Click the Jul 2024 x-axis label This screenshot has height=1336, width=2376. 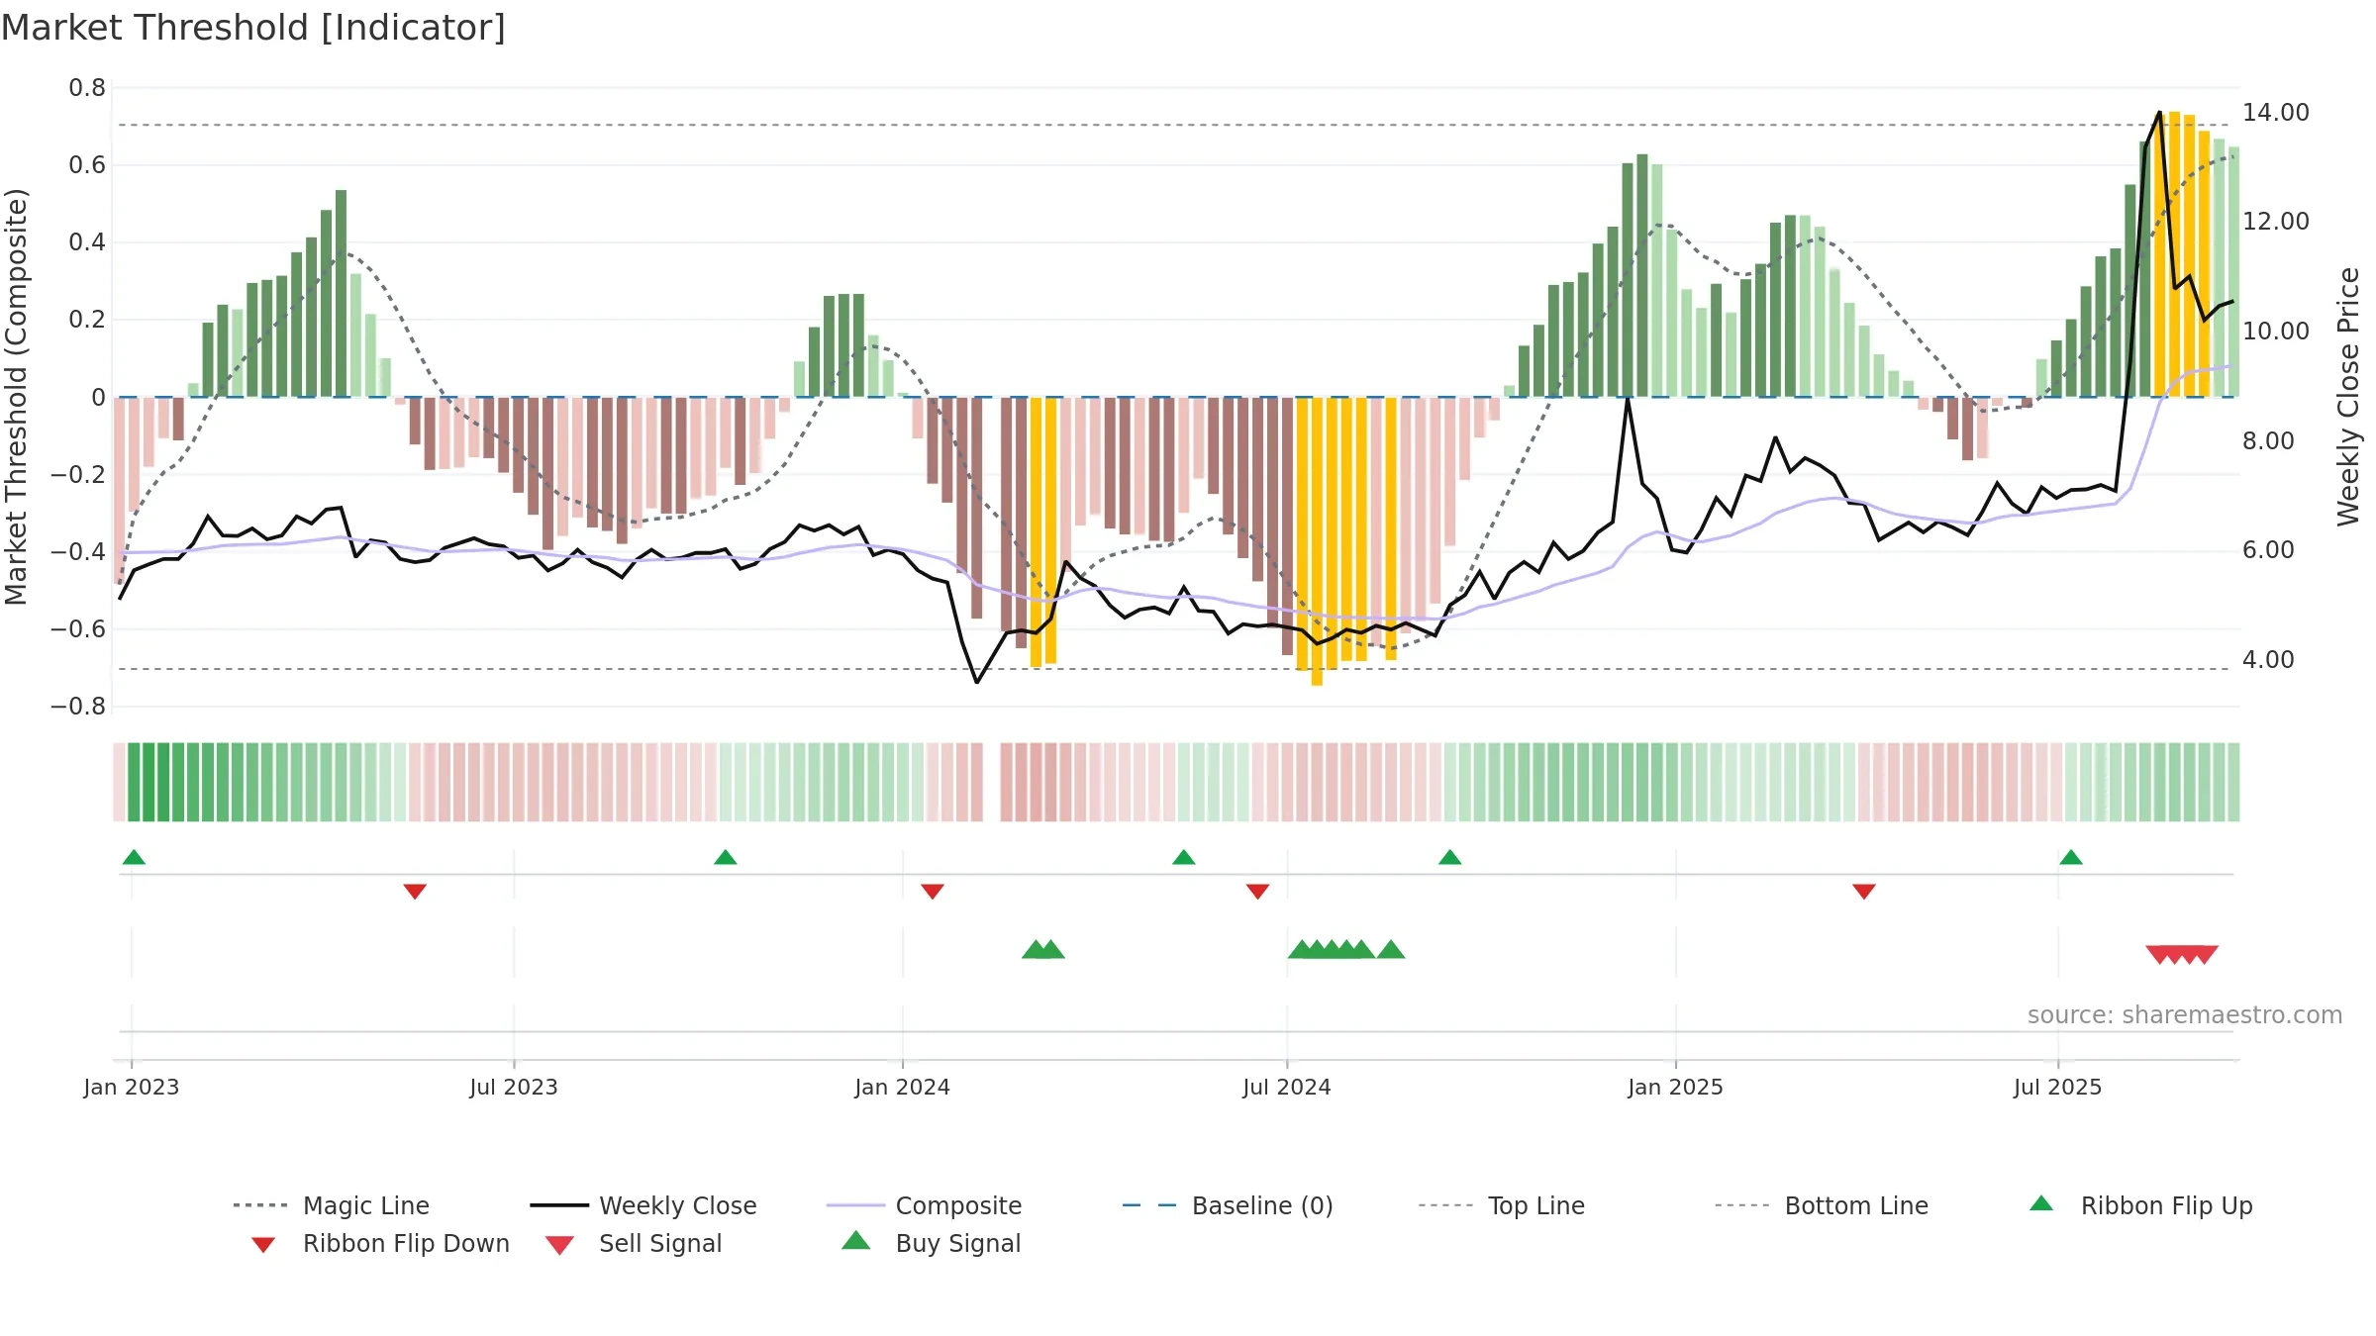pos(1287,1088)
